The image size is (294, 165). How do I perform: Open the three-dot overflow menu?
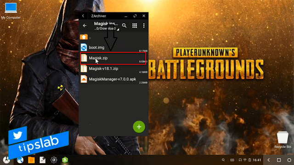coord(144,26)
